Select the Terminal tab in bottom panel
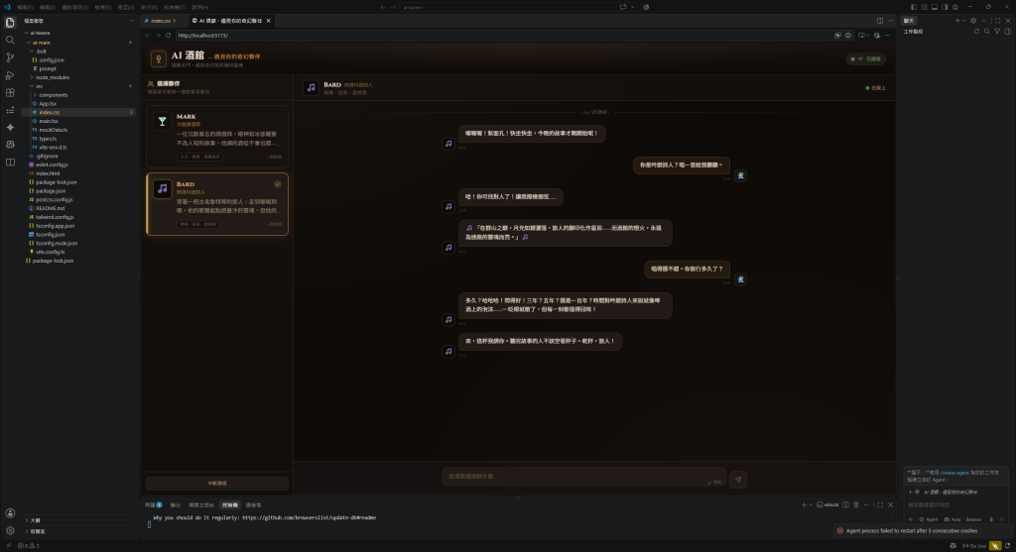 (230, 504)
